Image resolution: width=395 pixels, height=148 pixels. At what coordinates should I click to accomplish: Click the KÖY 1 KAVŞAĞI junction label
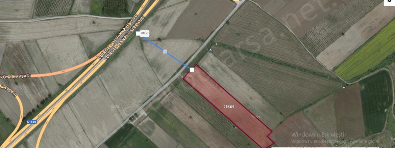15,76
